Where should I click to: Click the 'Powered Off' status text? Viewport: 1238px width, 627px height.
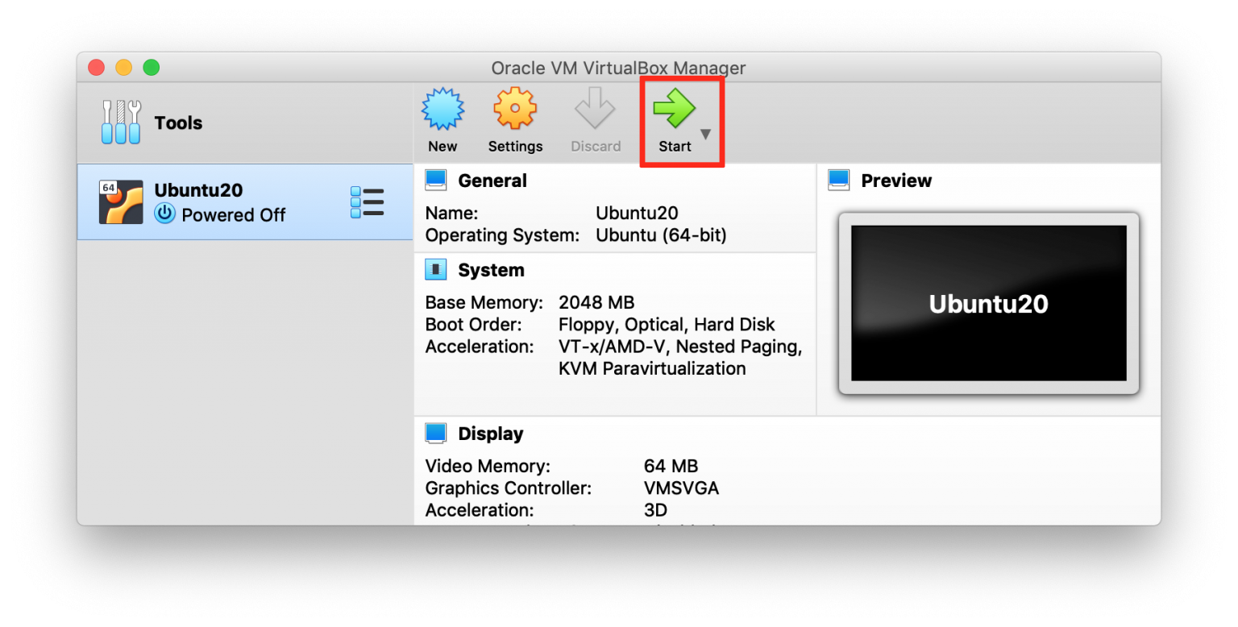(x=234, y=215)
